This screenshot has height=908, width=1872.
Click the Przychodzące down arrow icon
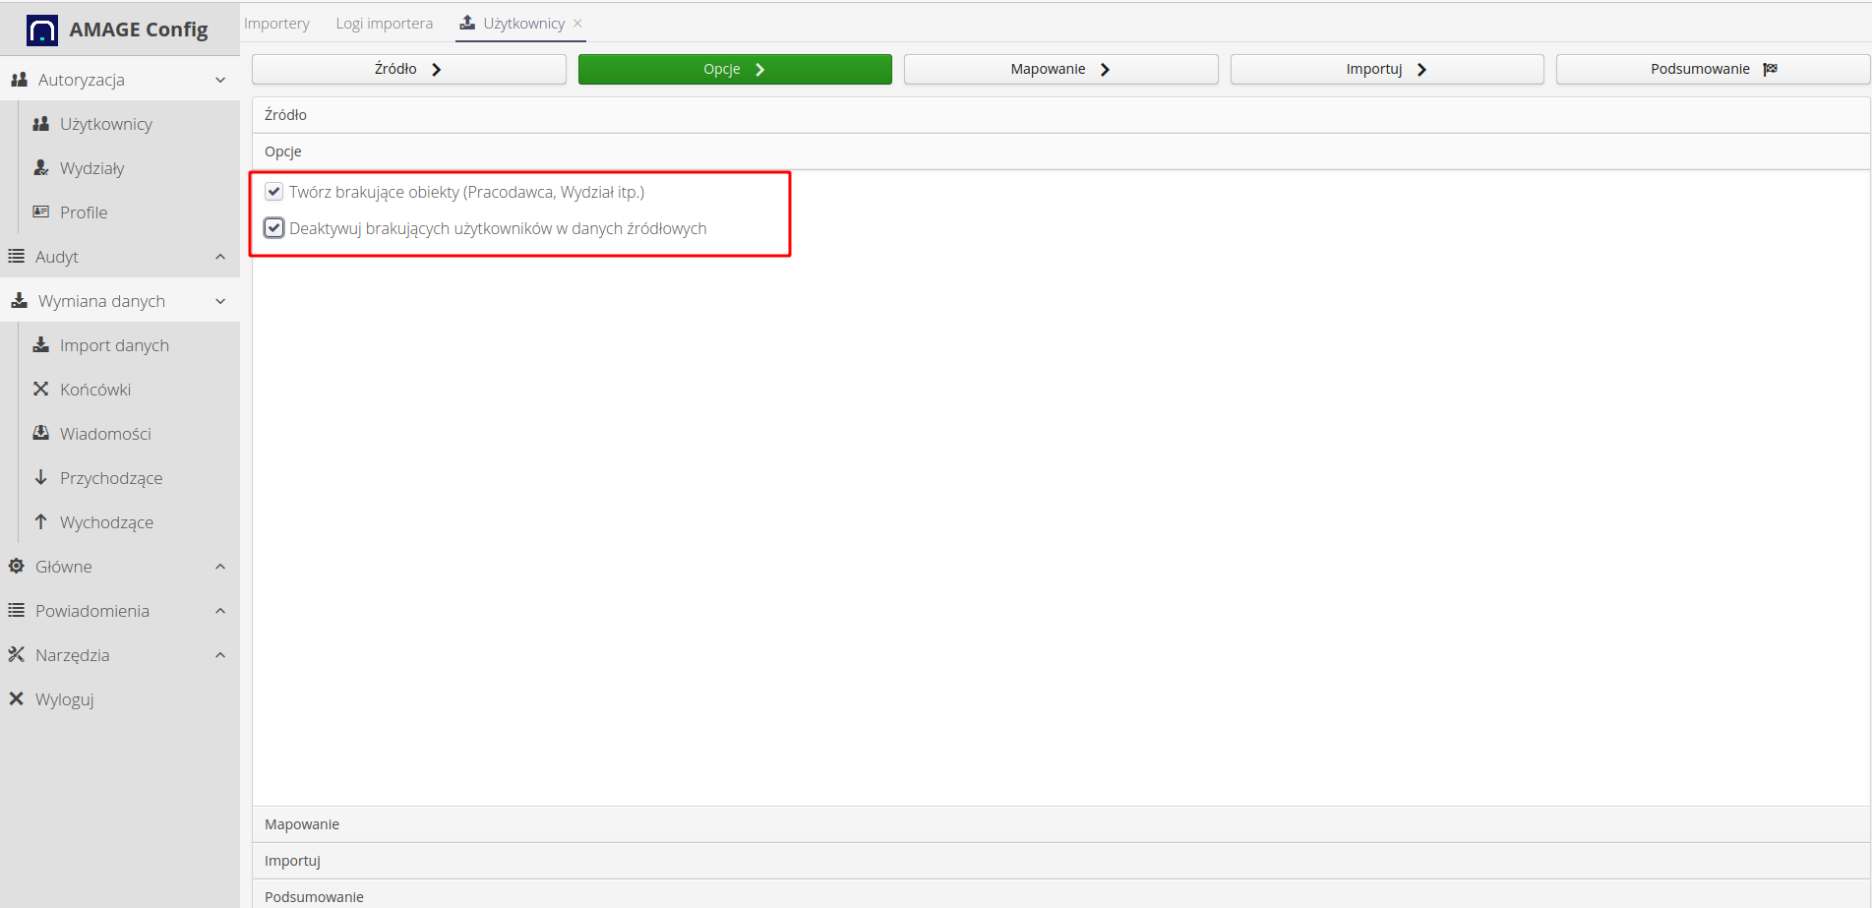pyautogui.click(x=41, y=477)
